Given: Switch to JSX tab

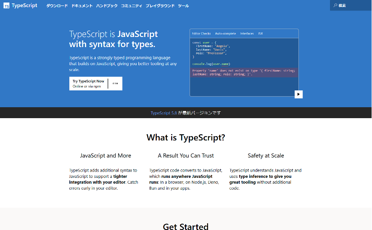Looking at the screenshot, I should point(261,34).
